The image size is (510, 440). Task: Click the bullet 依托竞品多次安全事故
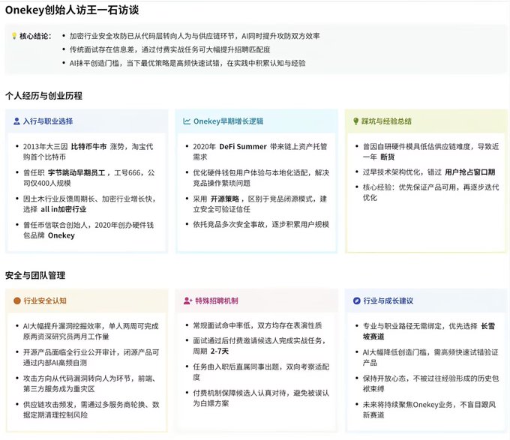click(x=261, y=225)
